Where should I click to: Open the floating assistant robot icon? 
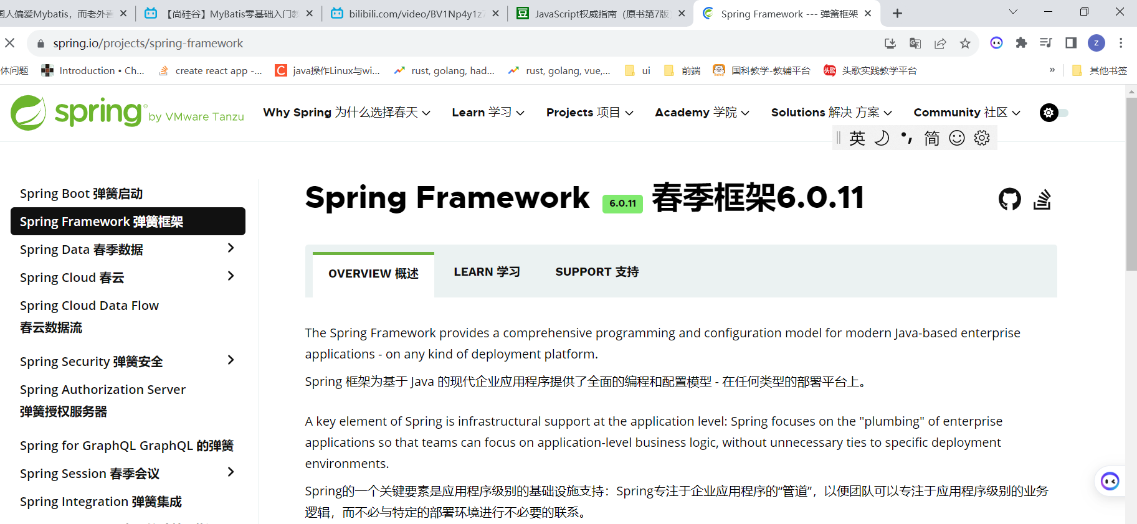(1110, 481)
